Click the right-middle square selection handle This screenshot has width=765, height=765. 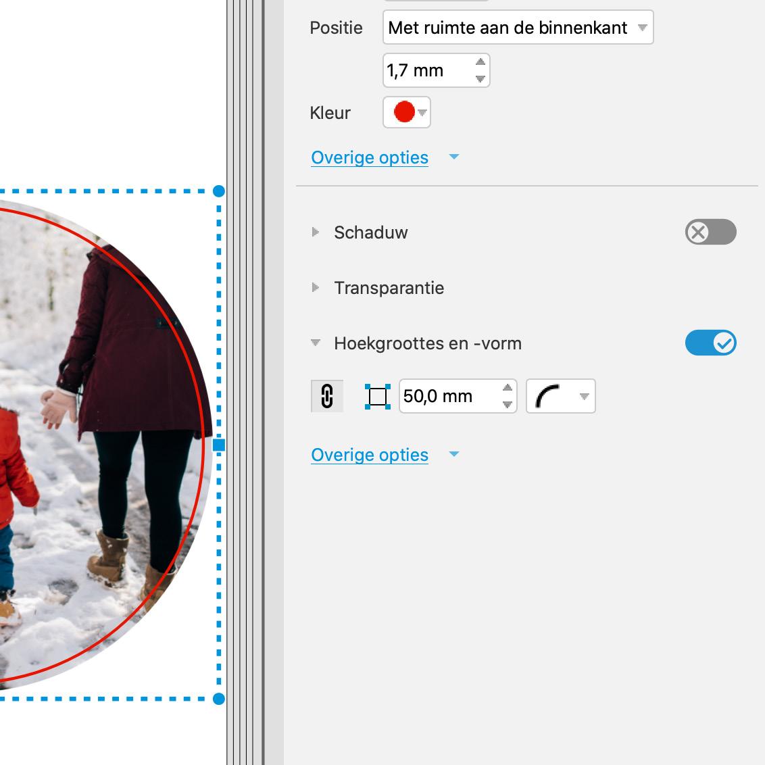pyautogui.click(x=219, y=445)
